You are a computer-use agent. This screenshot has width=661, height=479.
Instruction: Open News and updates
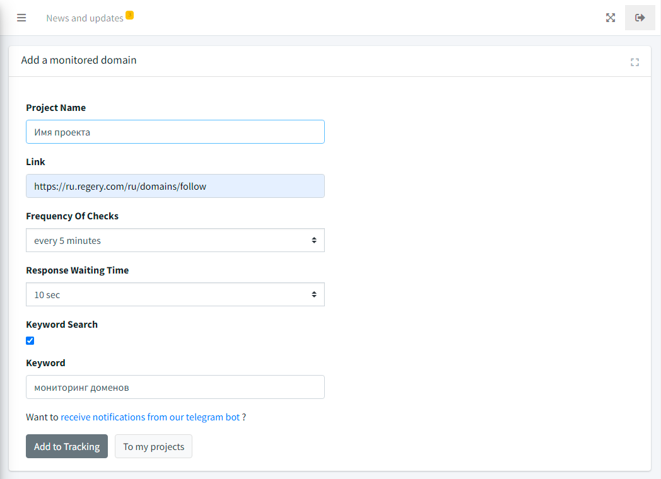(x=85, y=18)
